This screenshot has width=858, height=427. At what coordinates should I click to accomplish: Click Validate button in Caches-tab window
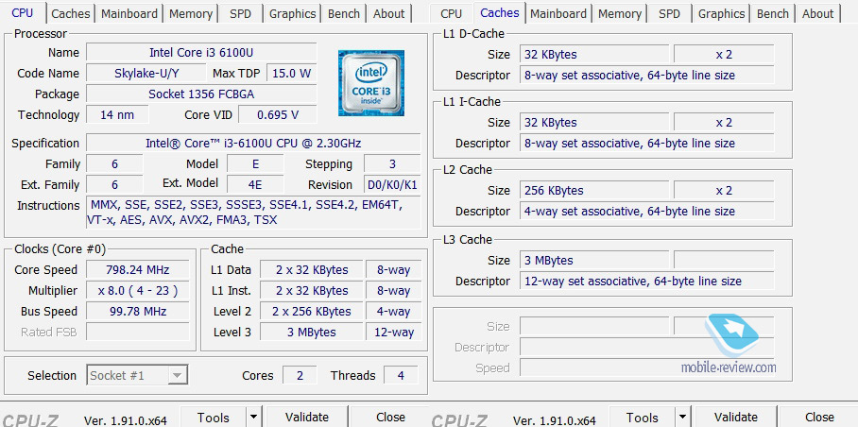[x=736, y=418]
